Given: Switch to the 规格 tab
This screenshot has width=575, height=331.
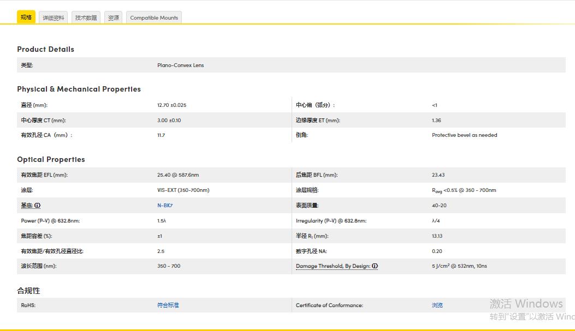Looking at the screenshot, I should (26, 17).
